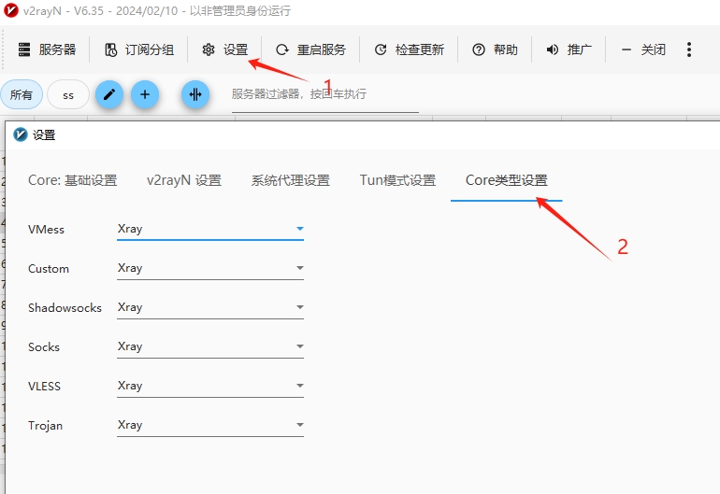Open the Shadowsocks core type dropdown
Image resolution: width=720 pixels, height=494 pixels.
coord(210,307)
